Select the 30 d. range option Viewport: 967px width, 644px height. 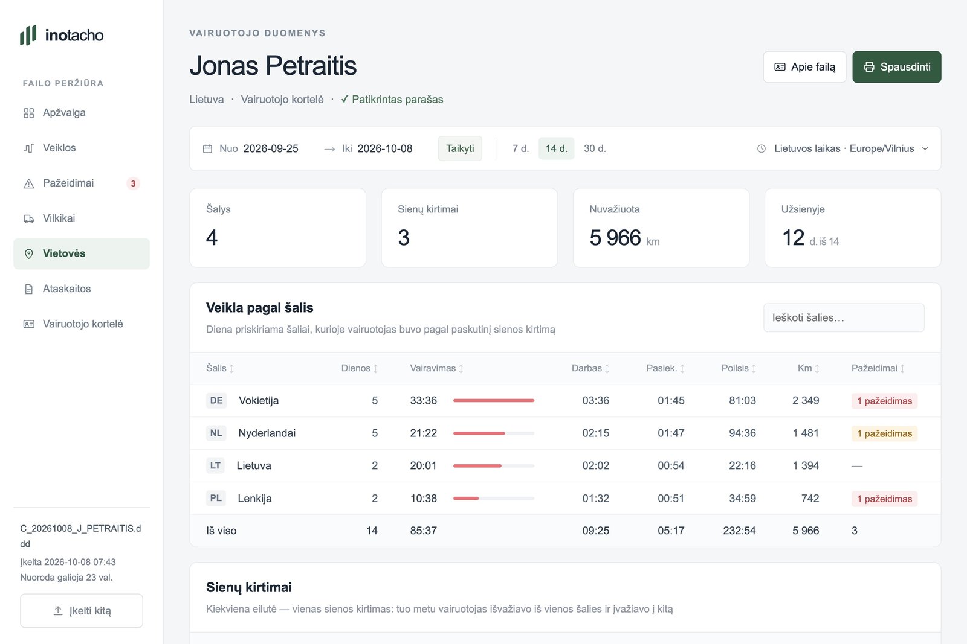595,148
